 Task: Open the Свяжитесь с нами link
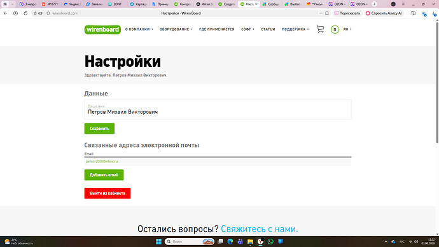pos(259,229)
